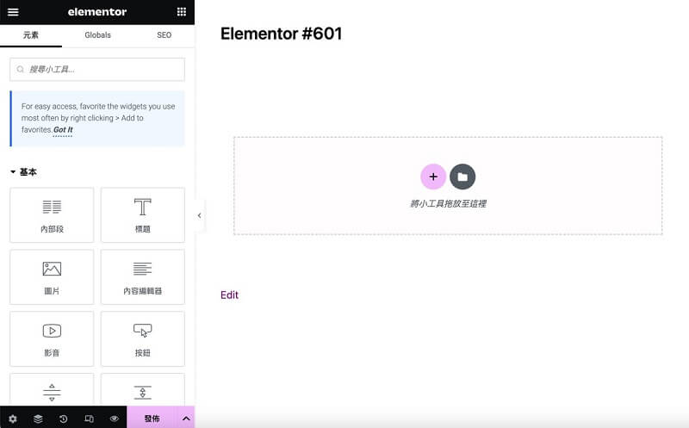The width and height of the screenshot is (689, 428).
Task: Switch to the 元素 tab
Action: coord(31,35)
